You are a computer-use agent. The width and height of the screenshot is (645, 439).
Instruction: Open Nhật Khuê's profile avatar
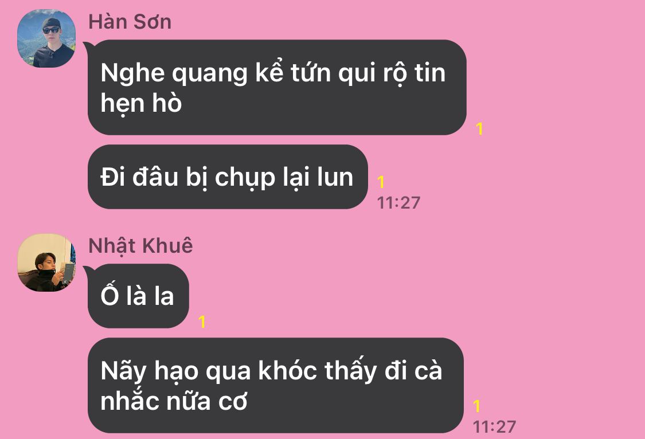(46, 262)
